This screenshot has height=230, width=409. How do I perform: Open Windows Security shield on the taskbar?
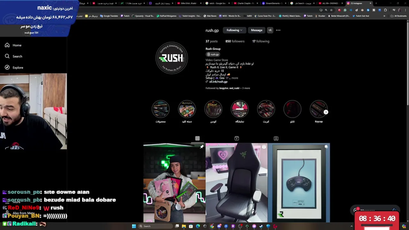268,226
